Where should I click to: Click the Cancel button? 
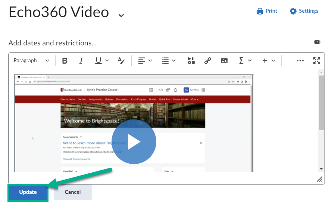click(73, 192)
